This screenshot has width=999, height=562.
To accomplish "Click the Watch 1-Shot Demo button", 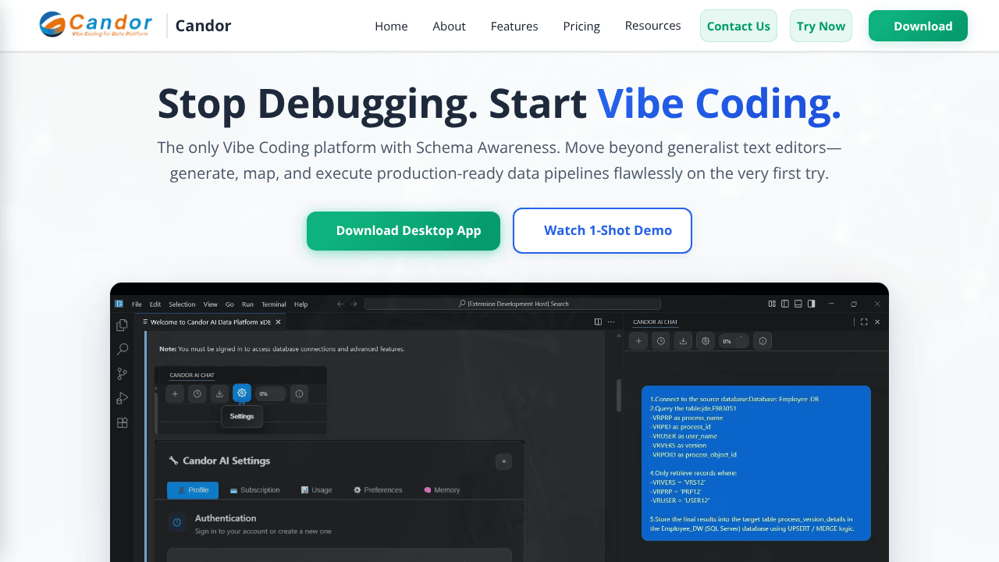I will (x=603, y=230).
